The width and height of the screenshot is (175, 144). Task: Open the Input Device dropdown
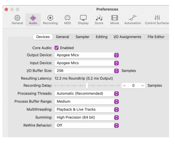87,63
